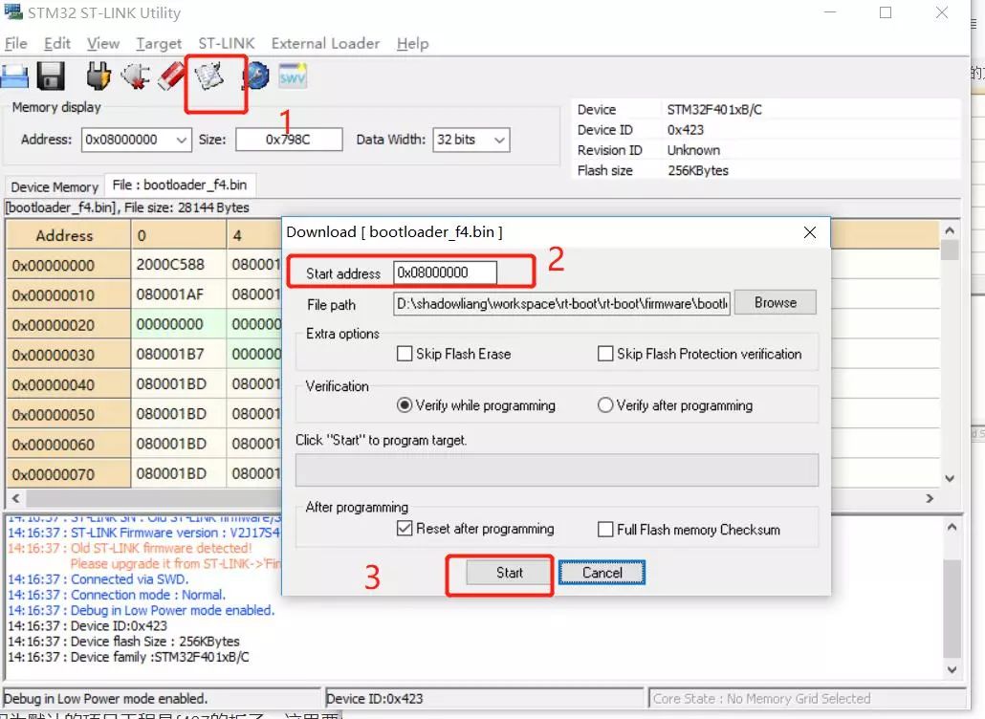Screen dimensions: 985x719
Task: Click log panel scroll up arrow
Action: pos(952,527)
